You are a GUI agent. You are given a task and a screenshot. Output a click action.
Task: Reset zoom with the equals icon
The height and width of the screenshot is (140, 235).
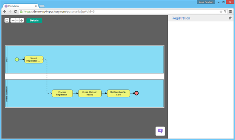click(17, 21)
